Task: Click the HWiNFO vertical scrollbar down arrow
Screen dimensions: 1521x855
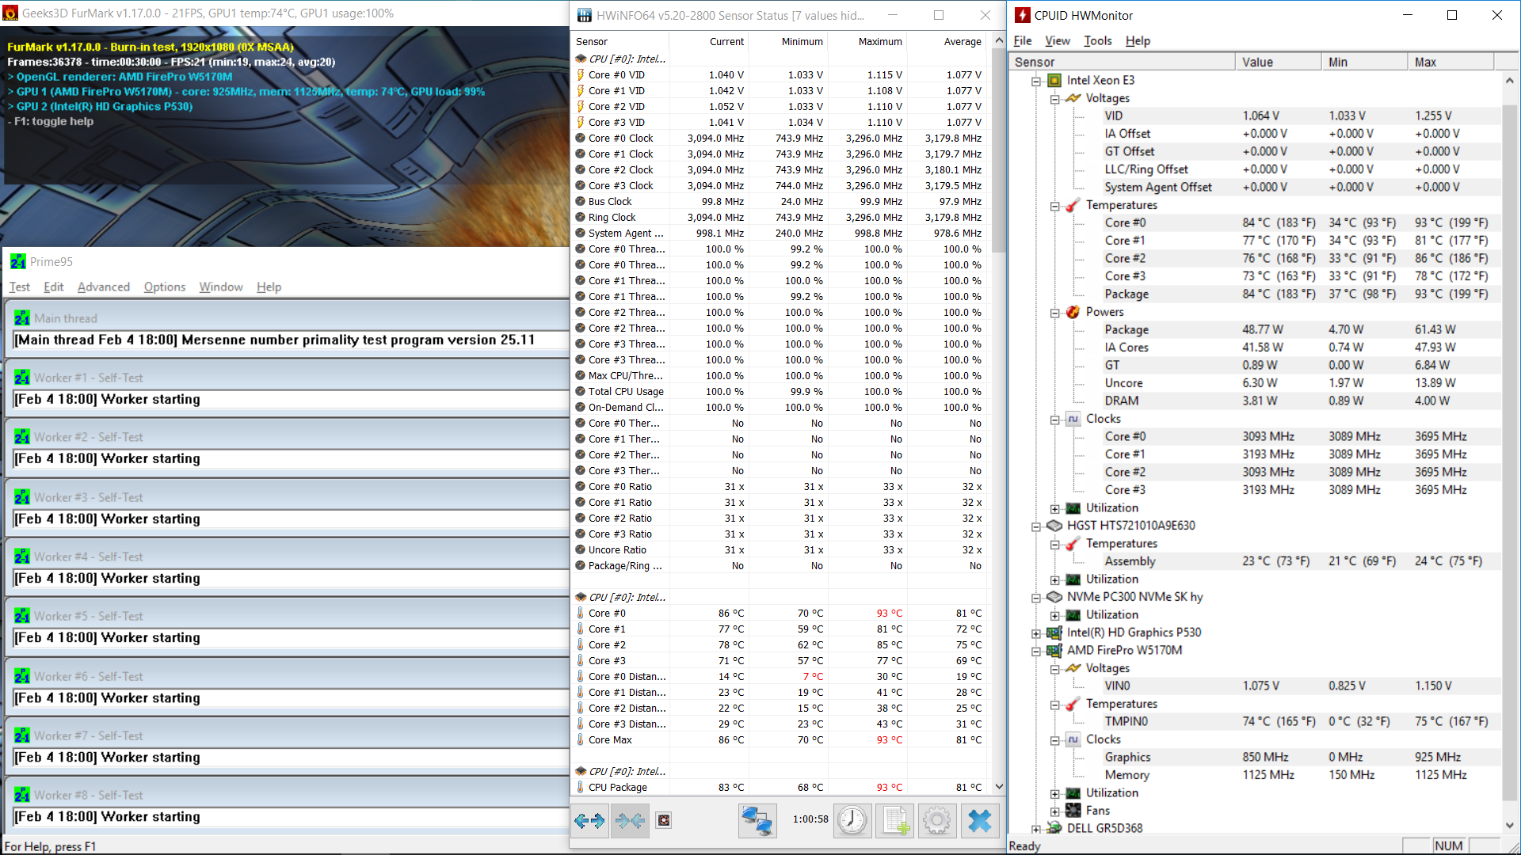Action: [998, 787]
